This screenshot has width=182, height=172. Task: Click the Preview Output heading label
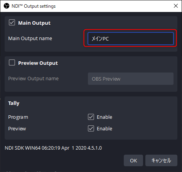pyautogui.click(x=38, y=63)
